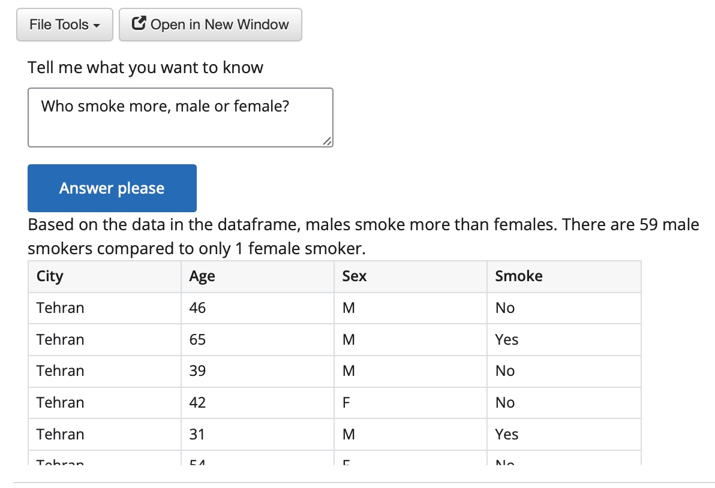The width and height of the screenshot is (715, 488).
Task: Click the 'Tell me what you want to know' label
Action: click(x=145, y=67)
